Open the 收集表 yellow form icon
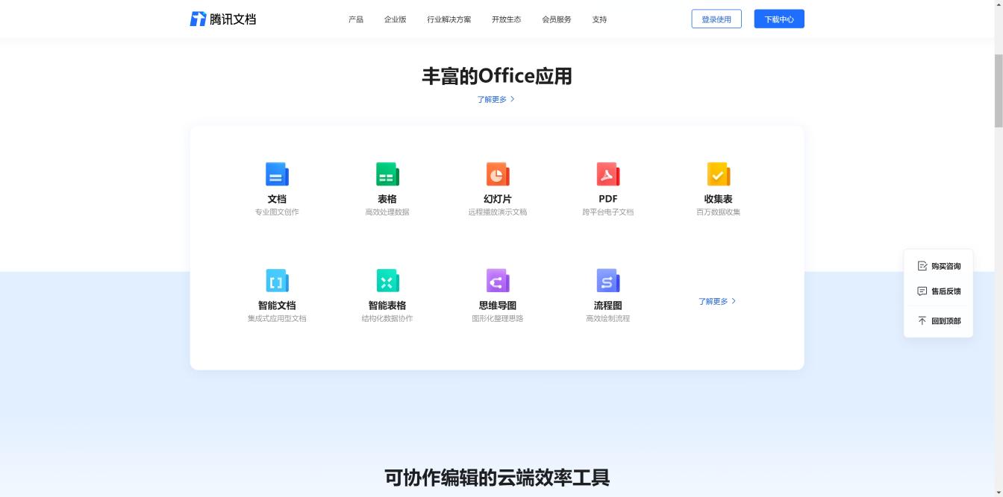Image resolution: width=1003 pixels, height=497 pixels. 719,174
